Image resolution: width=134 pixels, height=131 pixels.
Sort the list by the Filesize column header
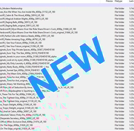pos(109,1)
